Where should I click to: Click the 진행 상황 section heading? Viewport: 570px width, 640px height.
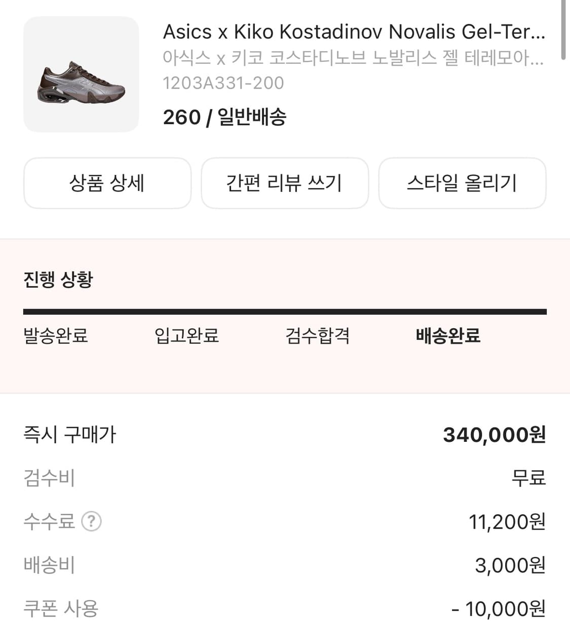tap(58, 279)
